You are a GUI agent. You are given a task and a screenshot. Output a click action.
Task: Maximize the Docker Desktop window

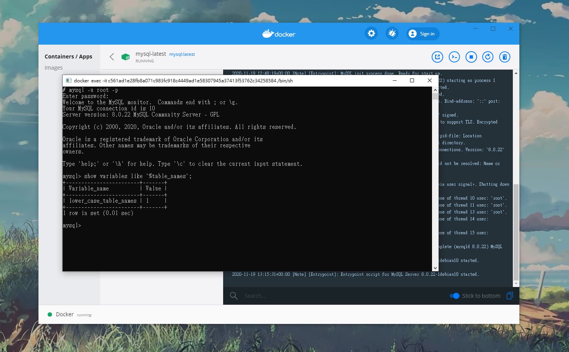493,29
